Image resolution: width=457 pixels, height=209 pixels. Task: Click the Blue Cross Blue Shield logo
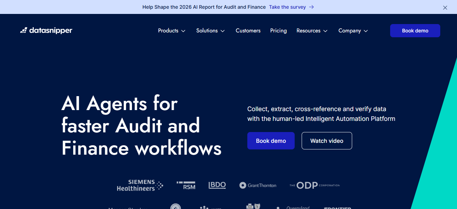[253, 206]
